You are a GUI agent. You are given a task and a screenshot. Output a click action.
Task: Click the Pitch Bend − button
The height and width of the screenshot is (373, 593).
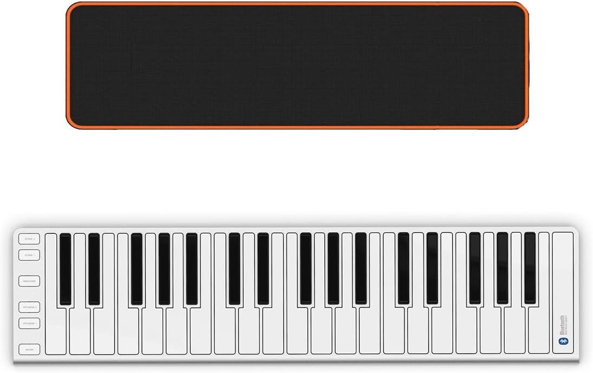[x=29, y=324]
